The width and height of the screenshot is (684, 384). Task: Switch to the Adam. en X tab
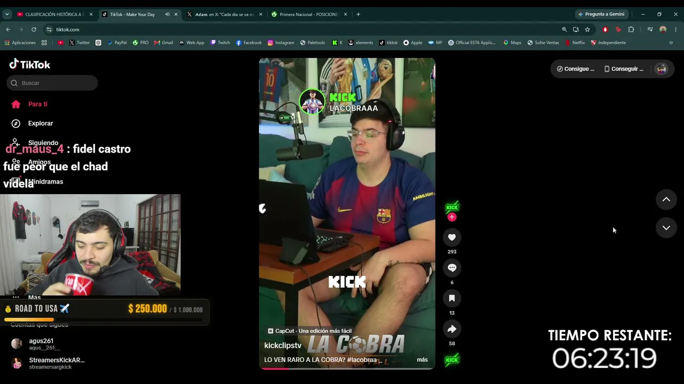pyautogui.click(x=225, y=14)
